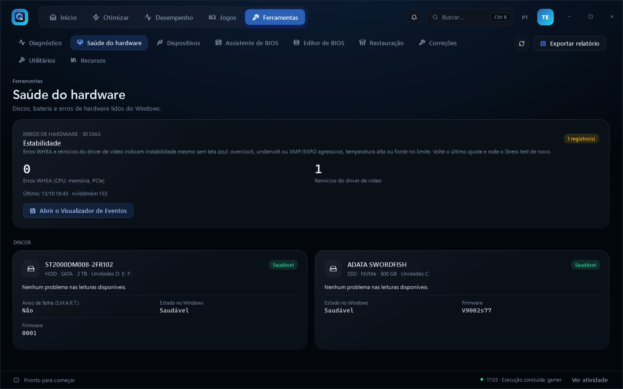Image resolution: width=623 pixels, height=389 pixels.
Task: Open the TE user avatar
Action: pyautogui.click(x=545, y=17)
